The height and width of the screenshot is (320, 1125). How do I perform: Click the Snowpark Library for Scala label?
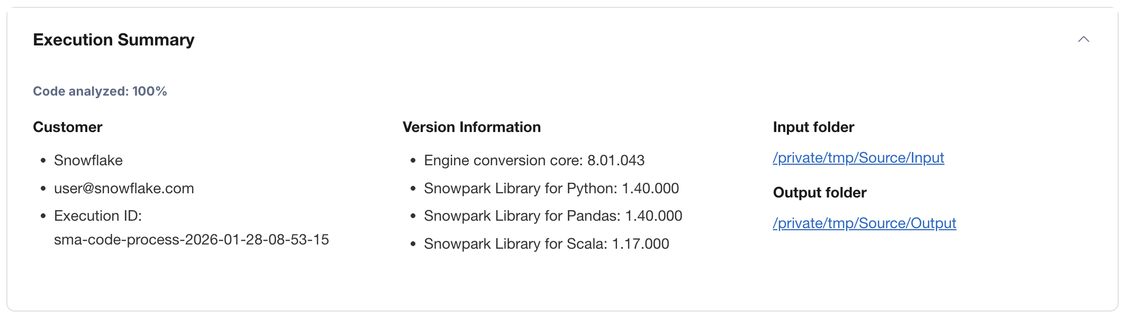(515, 244)
